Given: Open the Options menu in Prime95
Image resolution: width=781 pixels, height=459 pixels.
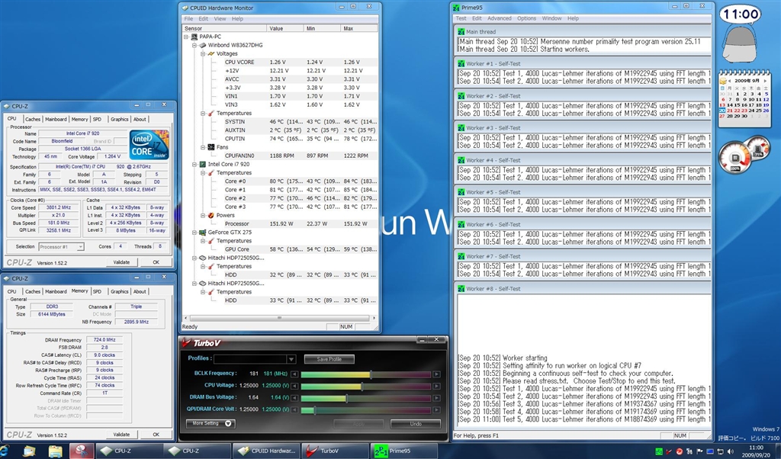Looking at the screenshot, I should point(526,18).
